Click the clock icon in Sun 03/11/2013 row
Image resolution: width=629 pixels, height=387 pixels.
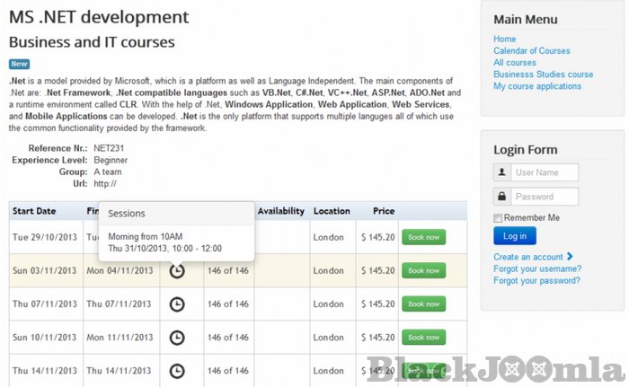tap(177, 270)
